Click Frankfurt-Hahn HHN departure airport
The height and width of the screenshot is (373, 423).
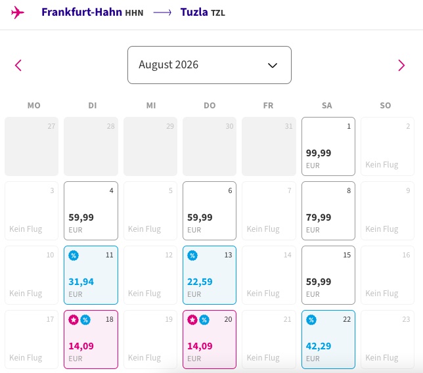(x=92, y=12)
